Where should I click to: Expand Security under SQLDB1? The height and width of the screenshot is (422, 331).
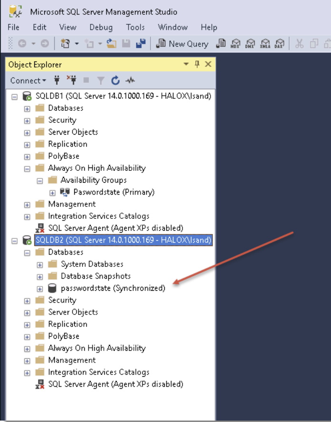click(x=27, y=121)
